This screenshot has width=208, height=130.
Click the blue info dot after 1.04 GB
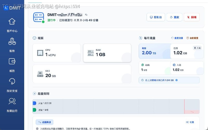[177, 80]
